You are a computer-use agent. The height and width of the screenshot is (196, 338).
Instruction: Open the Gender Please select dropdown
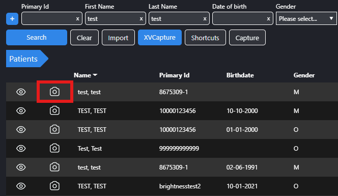pos(306,18)
